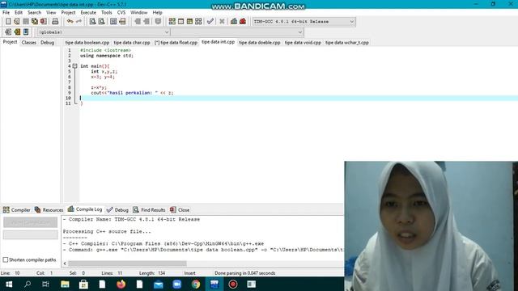Open Windows taskbar search
Image resolution: width=518 pixels, height=291 pixels.
28,284
